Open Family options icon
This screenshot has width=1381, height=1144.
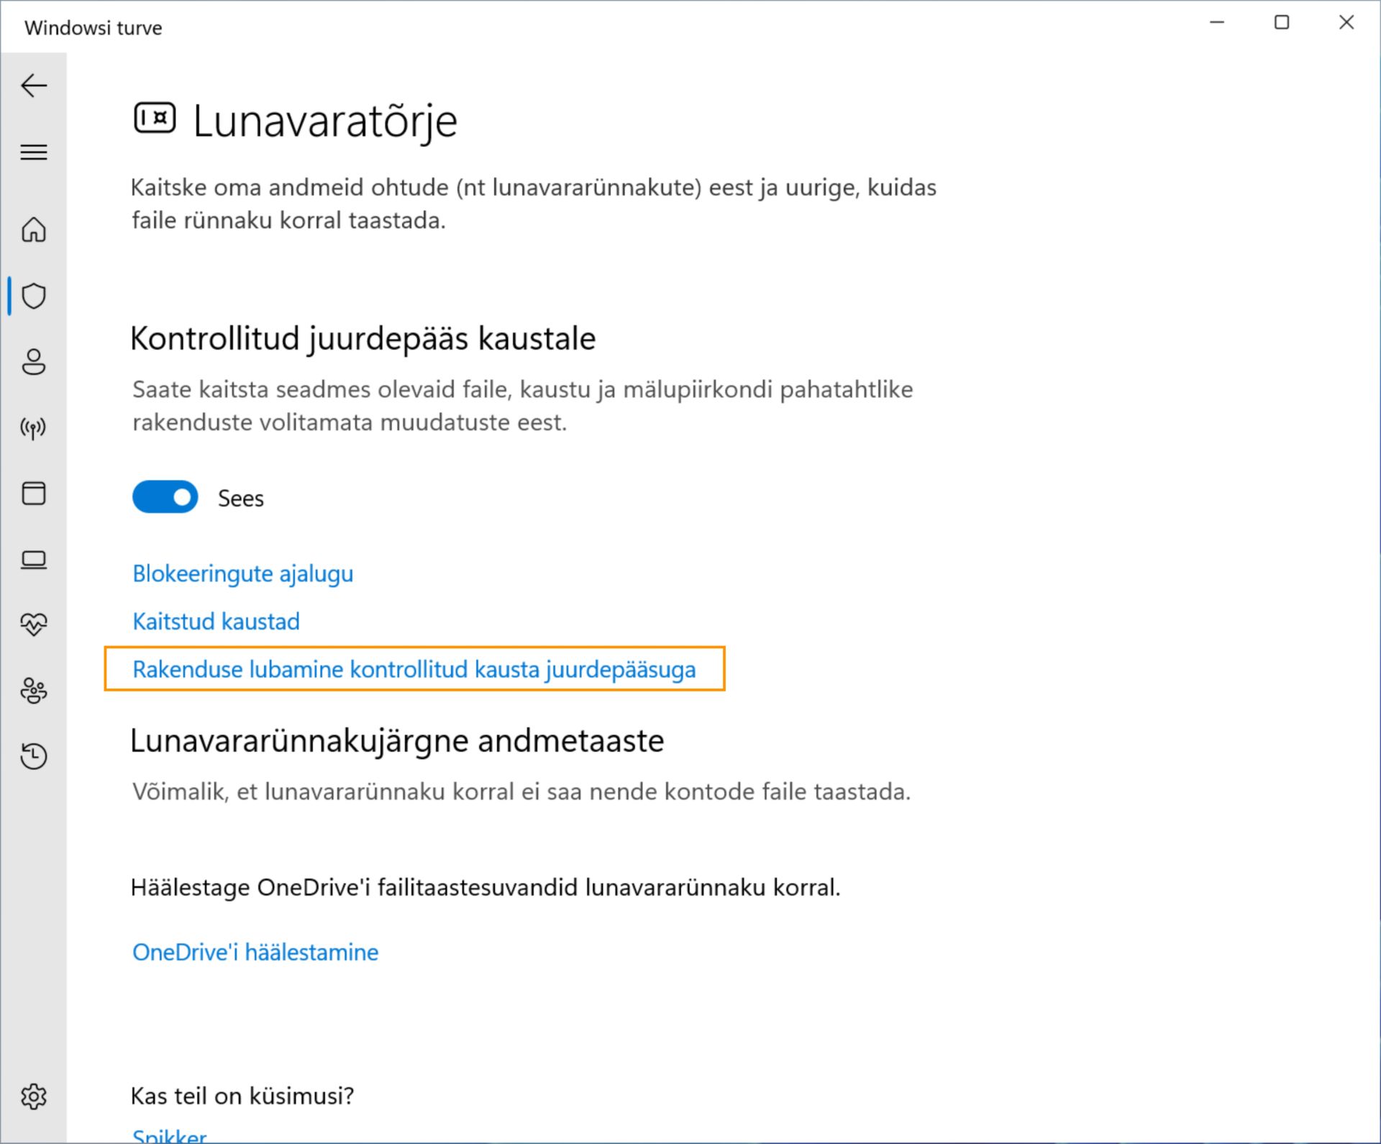coord(34,691)
